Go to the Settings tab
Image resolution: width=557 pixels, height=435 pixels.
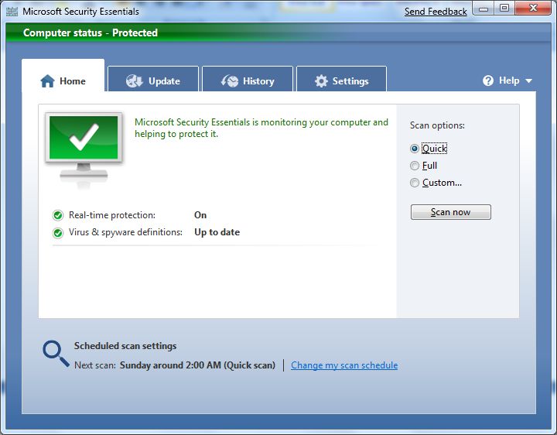(x=341, y=79)
